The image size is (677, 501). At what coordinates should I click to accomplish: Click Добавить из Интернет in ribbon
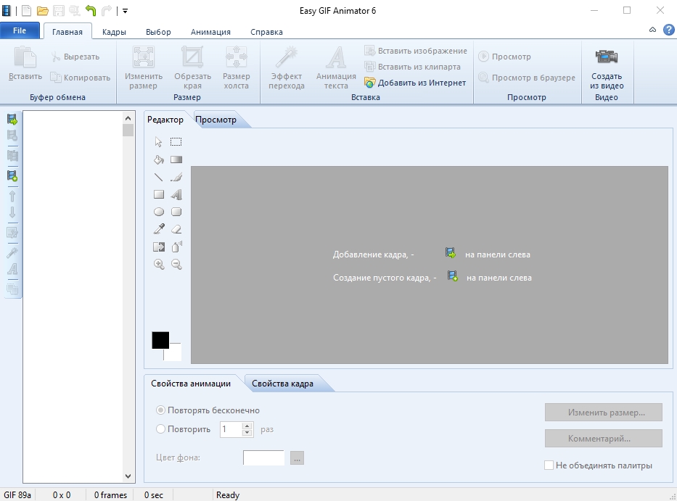coord(415,83)
